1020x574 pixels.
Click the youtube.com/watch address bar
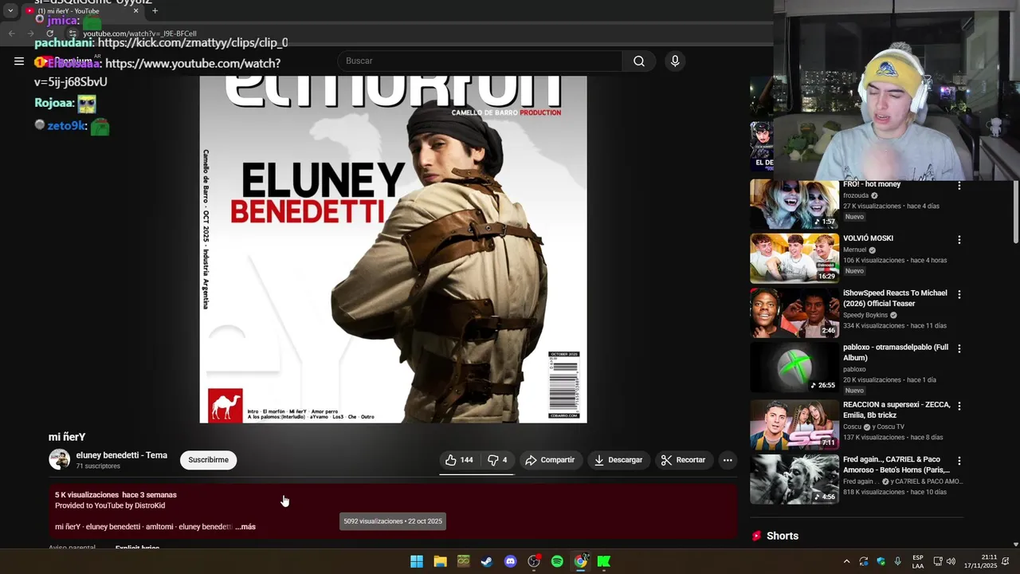(x=139, y=33)
